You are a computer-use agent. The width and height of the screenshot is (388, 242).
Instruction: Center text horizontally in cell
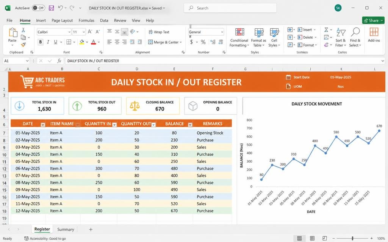point(117,42)
